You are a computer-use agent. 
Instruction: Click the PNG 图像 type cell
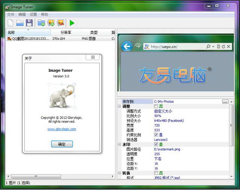(89, 39)
